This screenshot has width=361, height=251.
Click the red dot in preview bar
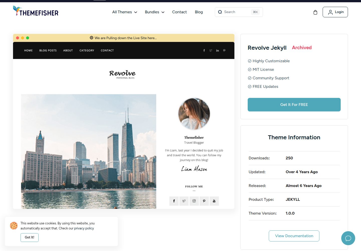[x=18, y=38]
